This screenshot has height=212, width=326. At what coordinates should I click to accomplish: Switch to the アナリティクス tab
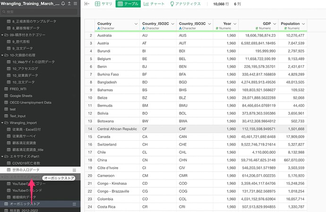(x=185, y=4)
